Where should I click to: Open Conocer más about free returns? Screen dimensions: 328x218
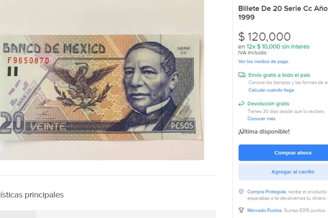click(x=261, y=119)
